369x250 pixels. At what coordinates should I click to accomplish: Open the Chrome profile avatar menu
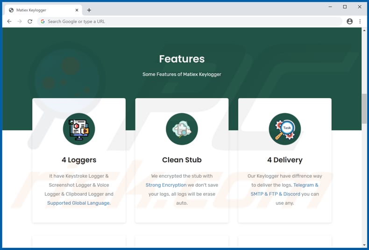(x=350, y=21)
